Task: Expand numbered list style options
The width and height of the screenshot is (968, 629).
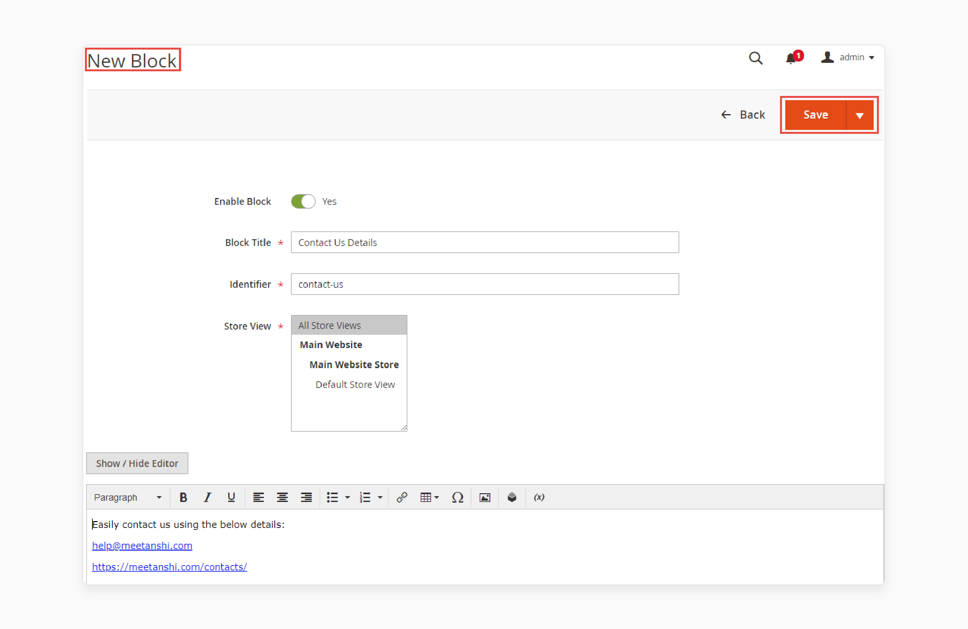Action: point(380,497)
